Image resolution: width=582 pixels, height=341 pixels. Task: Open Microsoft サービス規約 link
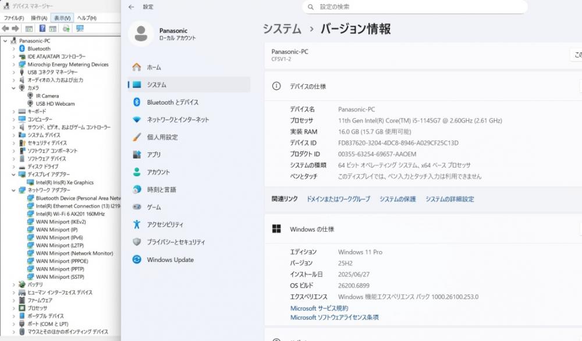(x=319, y=308)
